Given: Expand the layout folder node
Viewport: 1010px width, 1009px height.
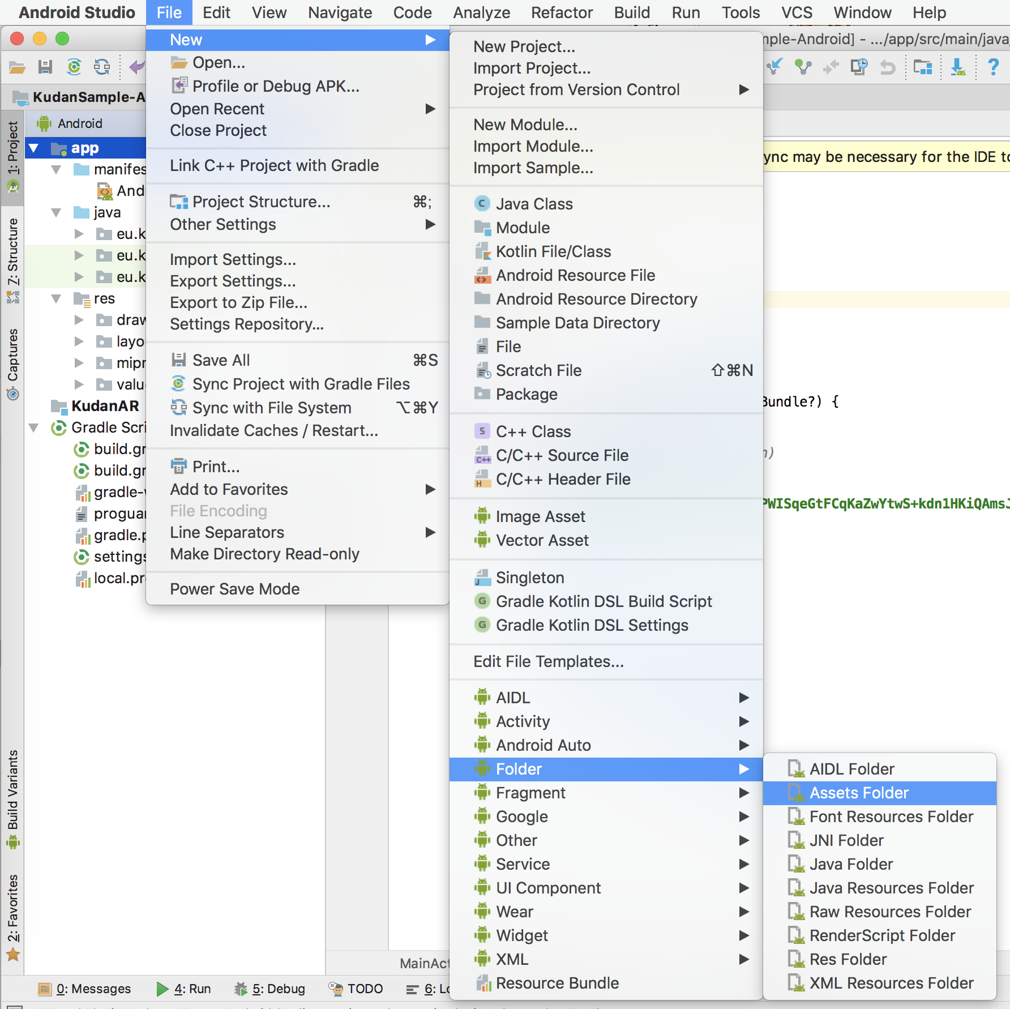Looking at the screenshot, I should click(x=79, y=341).
